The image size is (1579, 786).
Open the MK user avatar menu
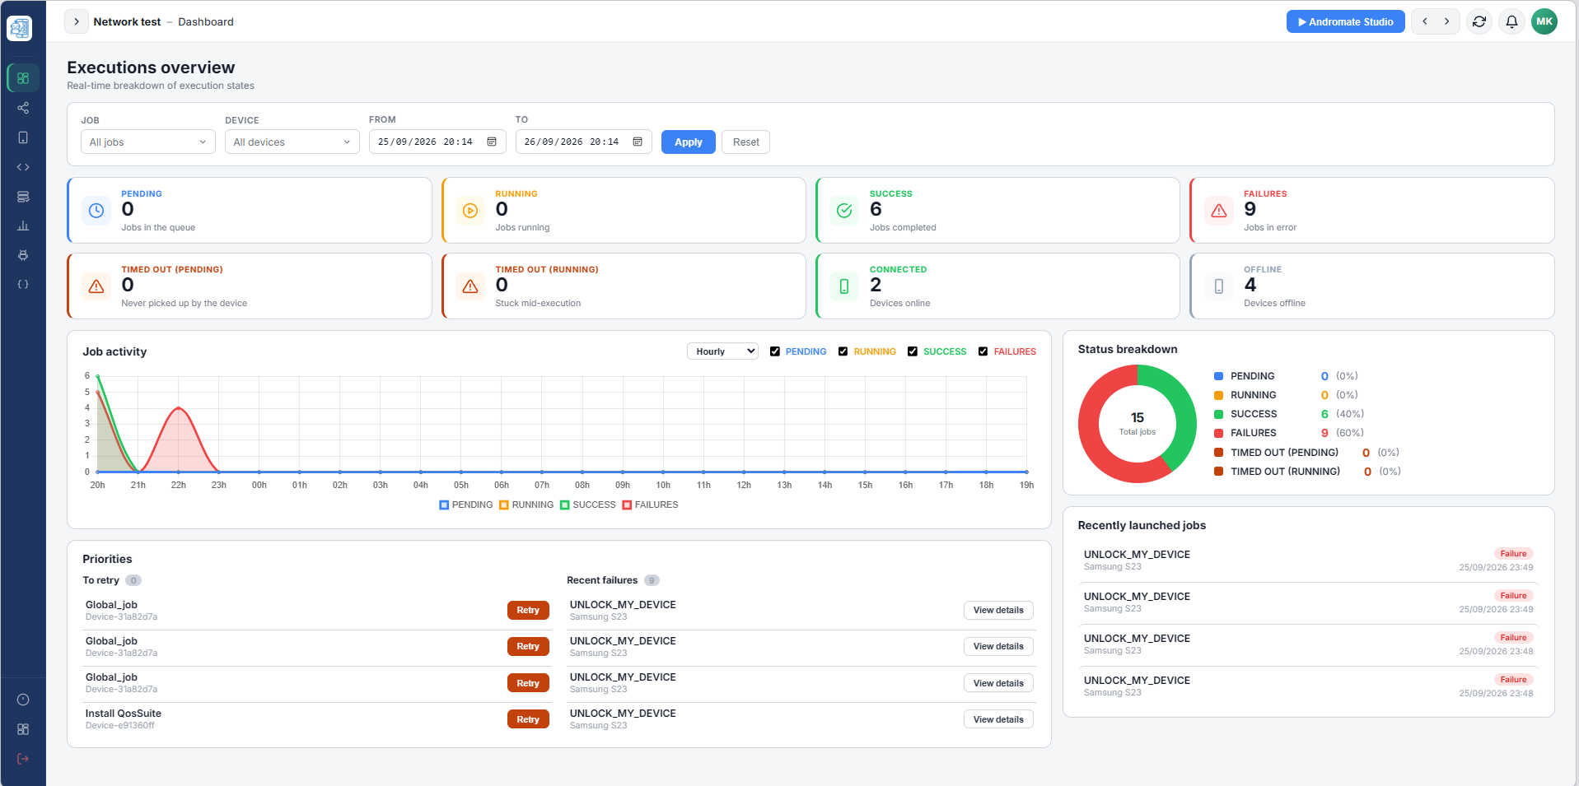click(x=1544, y=21)
